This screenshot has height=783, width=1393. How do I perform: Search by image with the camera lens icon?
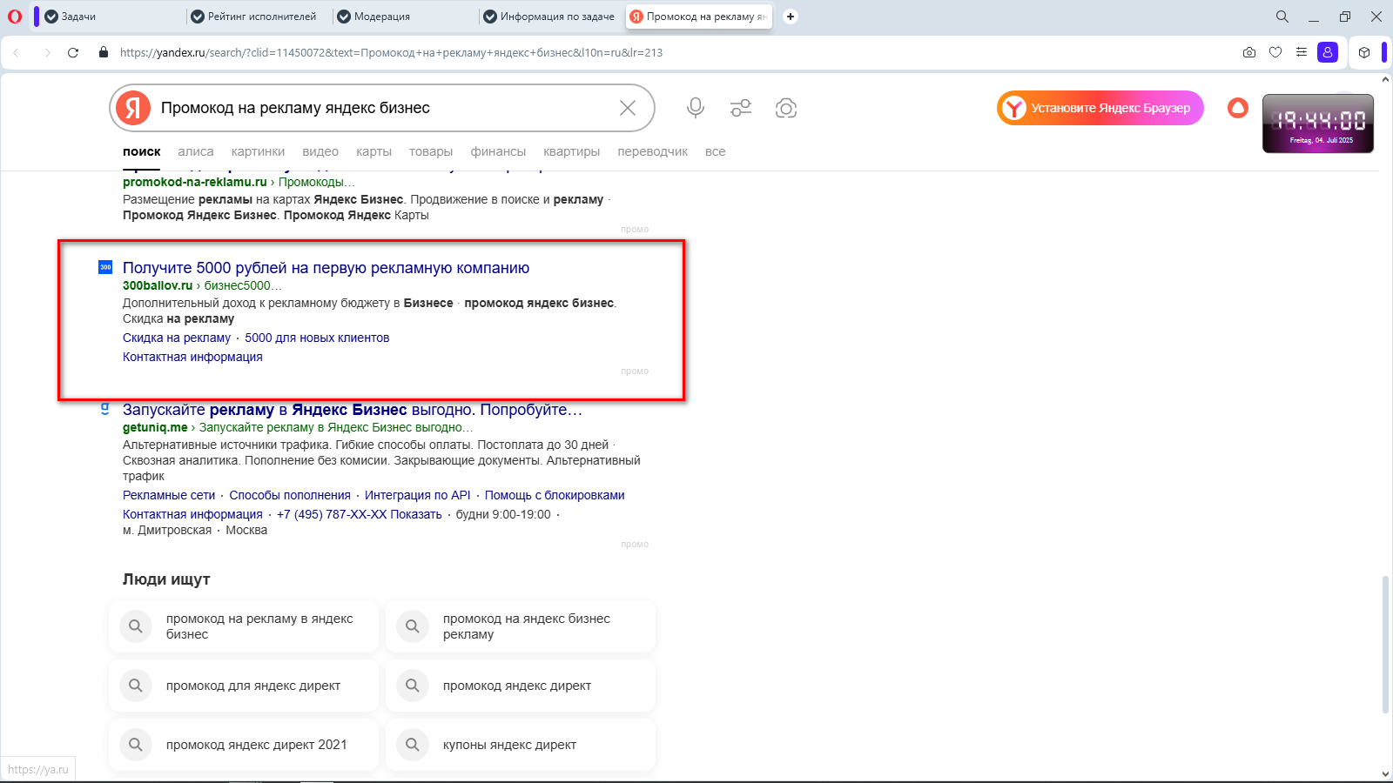786,108
